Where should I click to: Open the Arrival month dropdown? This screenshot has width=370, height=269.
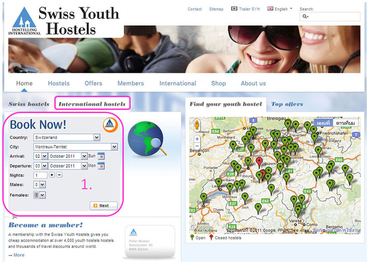pyautogui.click(x=68, y=156)
